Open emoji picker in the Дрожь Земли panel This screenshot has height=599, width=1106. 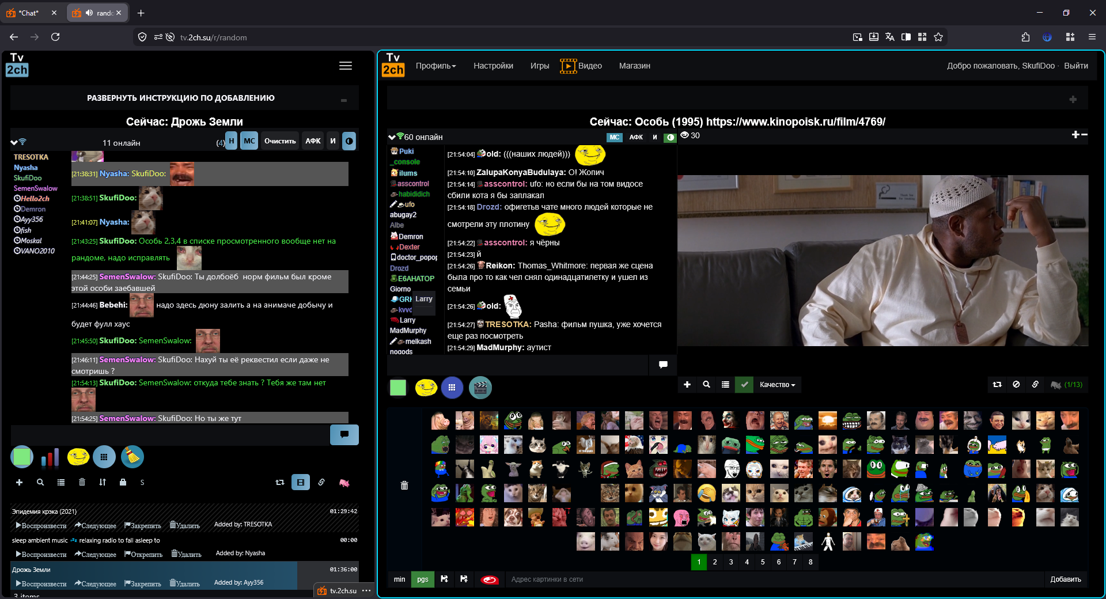(x=78, y=457)
